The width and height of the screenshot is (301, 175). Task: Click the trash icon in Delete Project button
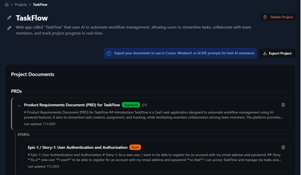(265, 17)
